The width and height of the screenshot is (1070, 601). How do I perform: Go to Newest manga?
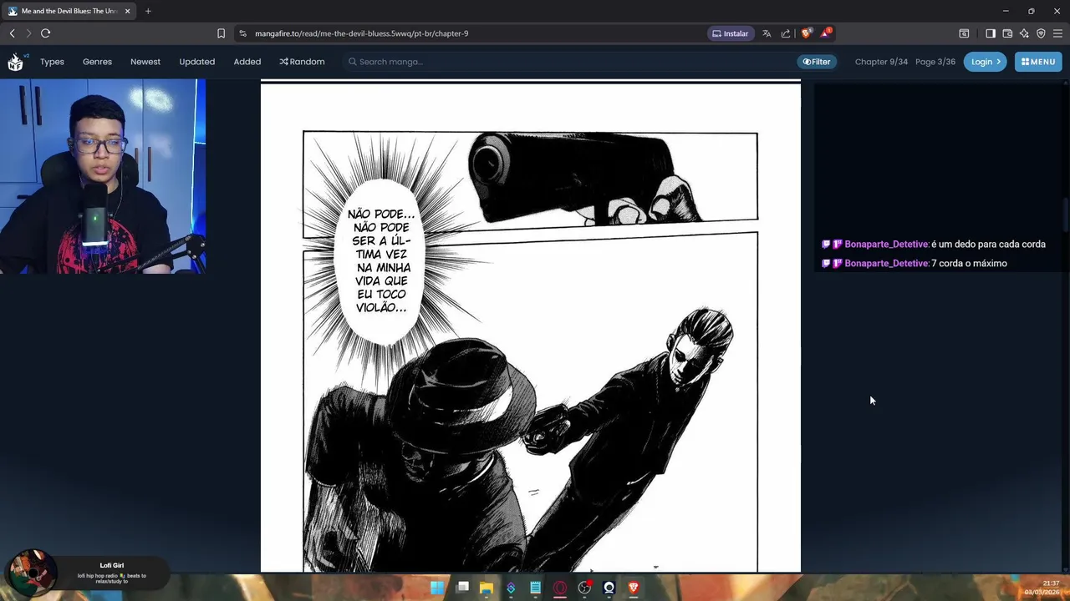pyautogui.click(x=145, y=62)
